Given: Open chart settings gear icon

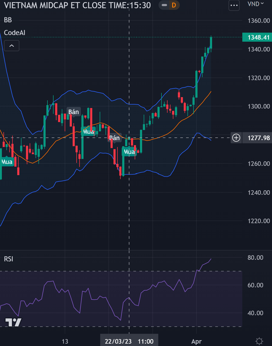Looking at the screenshot, I should [x=259, y=341].
